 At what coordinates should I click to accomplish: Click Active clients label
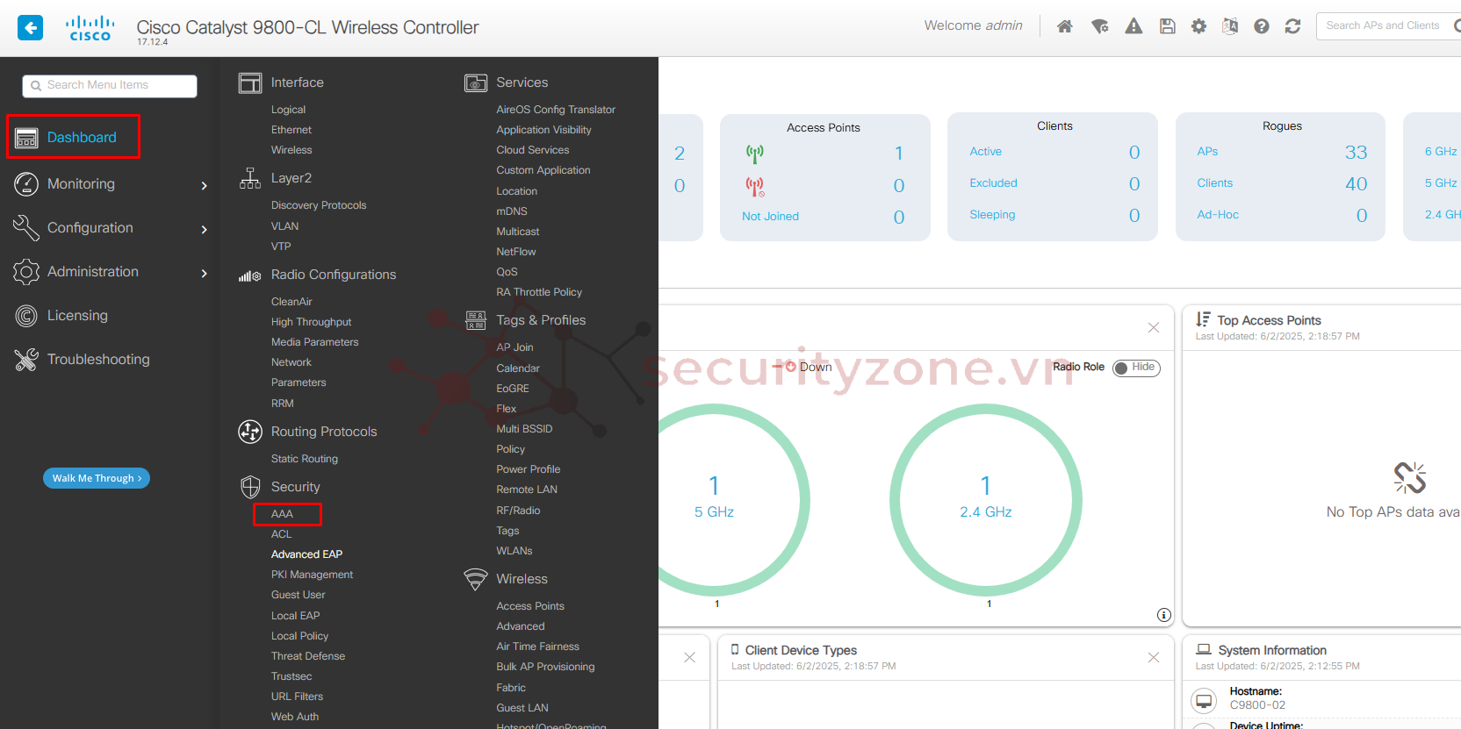pos(985,152)
